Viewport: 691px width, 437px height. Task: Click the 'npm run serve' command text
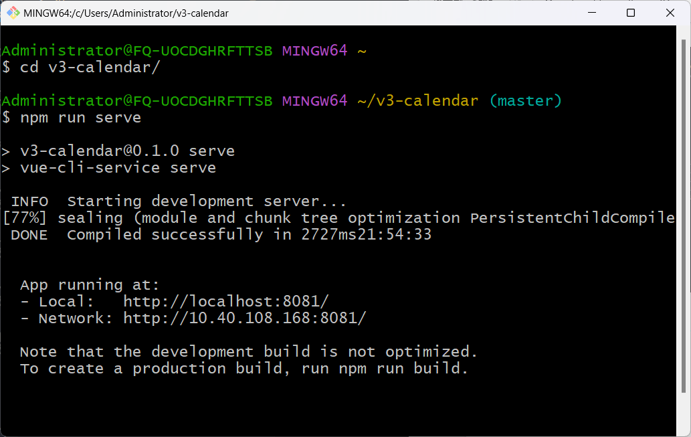(81, 118)
